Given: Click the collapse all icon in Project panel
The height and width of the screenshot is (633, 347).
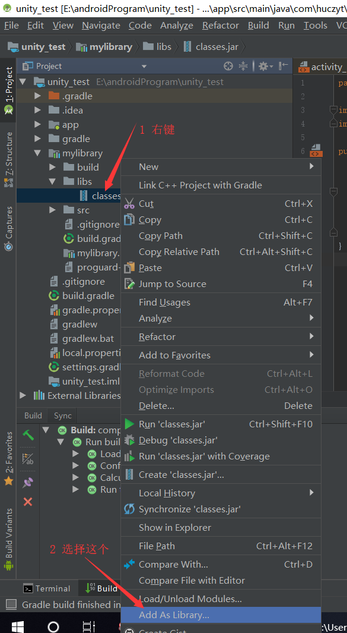Looking at the screenshot, I should point(243,66).
